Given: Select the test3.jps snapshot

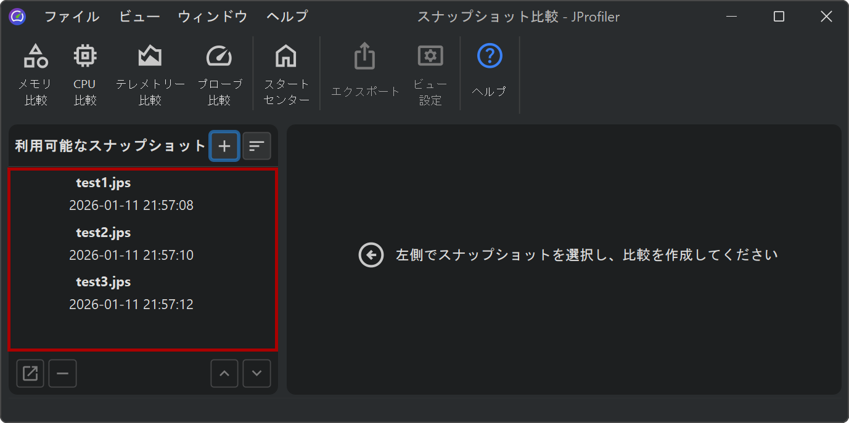Looking at the screenshot, I should pyautogui.click(x=131, y=292).
